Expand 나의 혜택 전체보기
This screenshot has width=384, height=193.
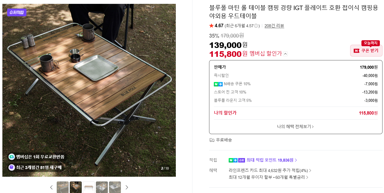[x=295, y=126]
